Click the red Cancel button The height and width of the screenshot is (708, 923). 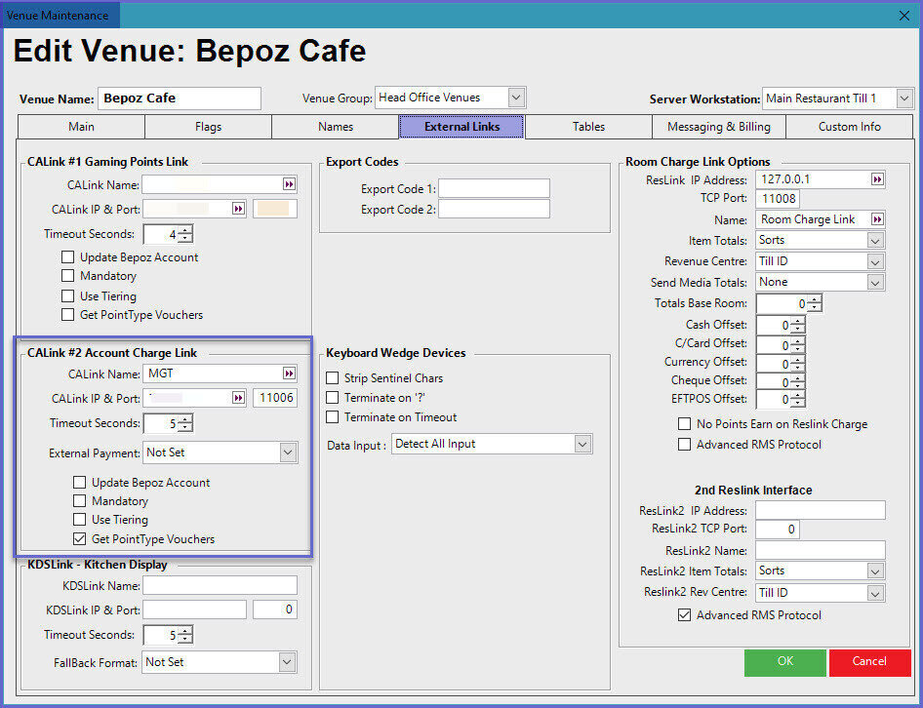[869, 661]
